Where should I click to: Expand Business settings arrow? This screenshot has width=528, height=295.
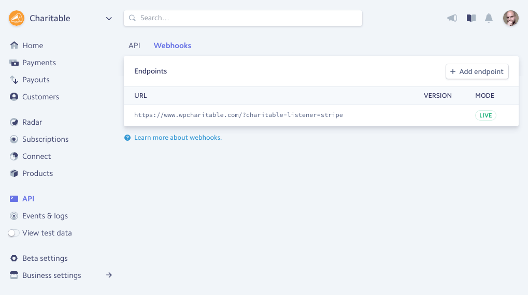109,275
